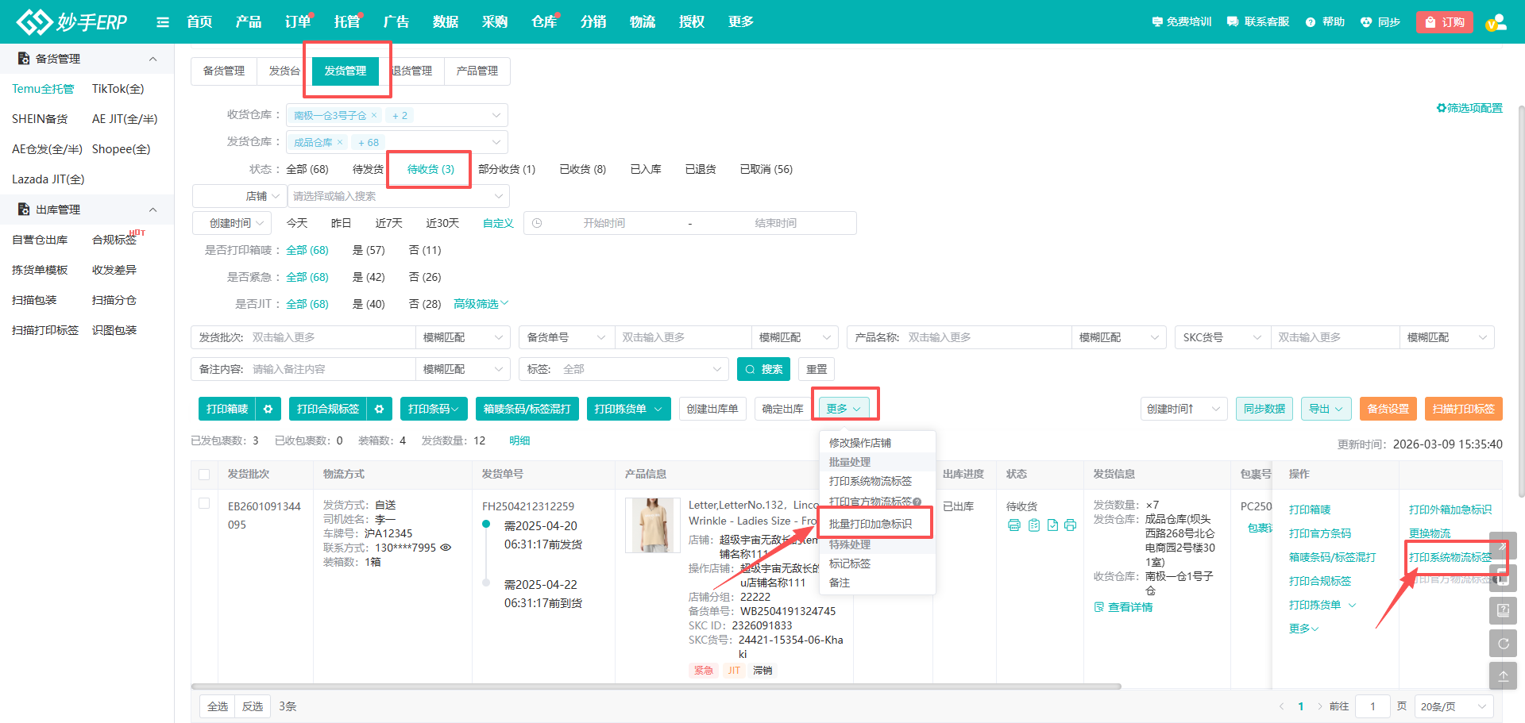Screen dimensions: 1525x723
Task: Click 扫描打印标签 orange button
Action: (1464, 409)
